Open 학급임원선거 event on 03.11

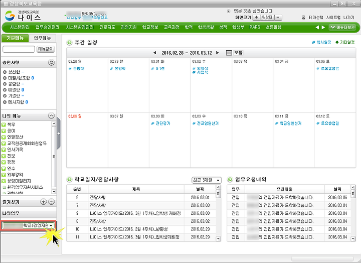tap(290, 123)
